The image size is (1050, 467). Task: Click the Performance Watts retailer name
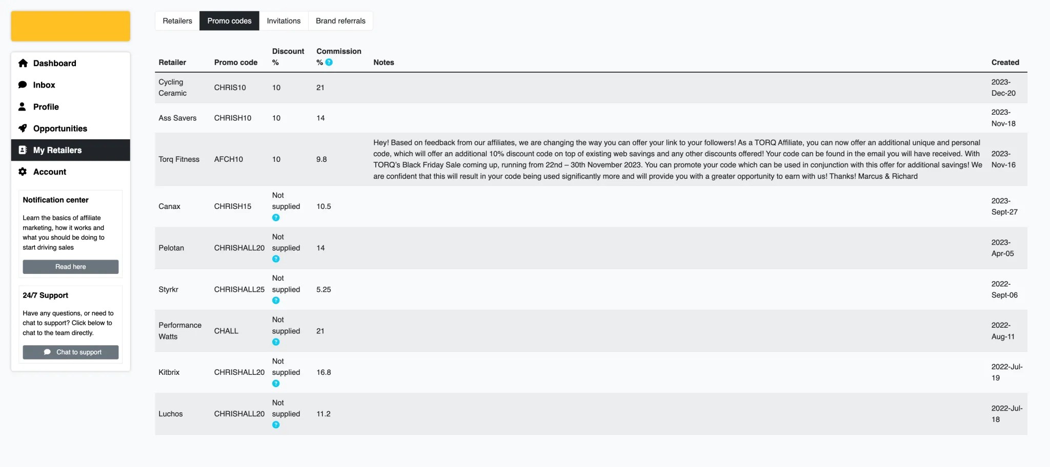point(180,331)
